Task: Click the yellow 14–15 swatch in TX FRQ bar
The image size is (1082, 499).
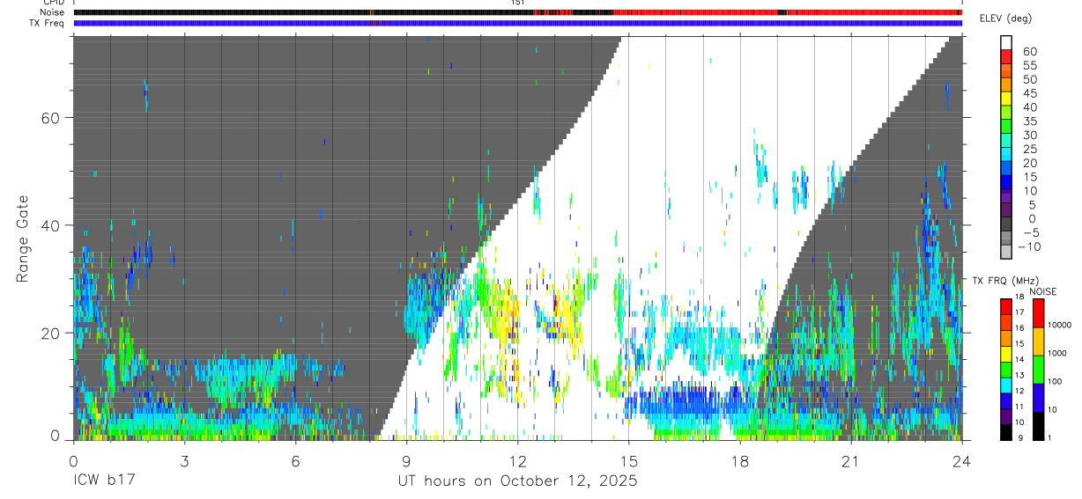Action: (1006, 354)
